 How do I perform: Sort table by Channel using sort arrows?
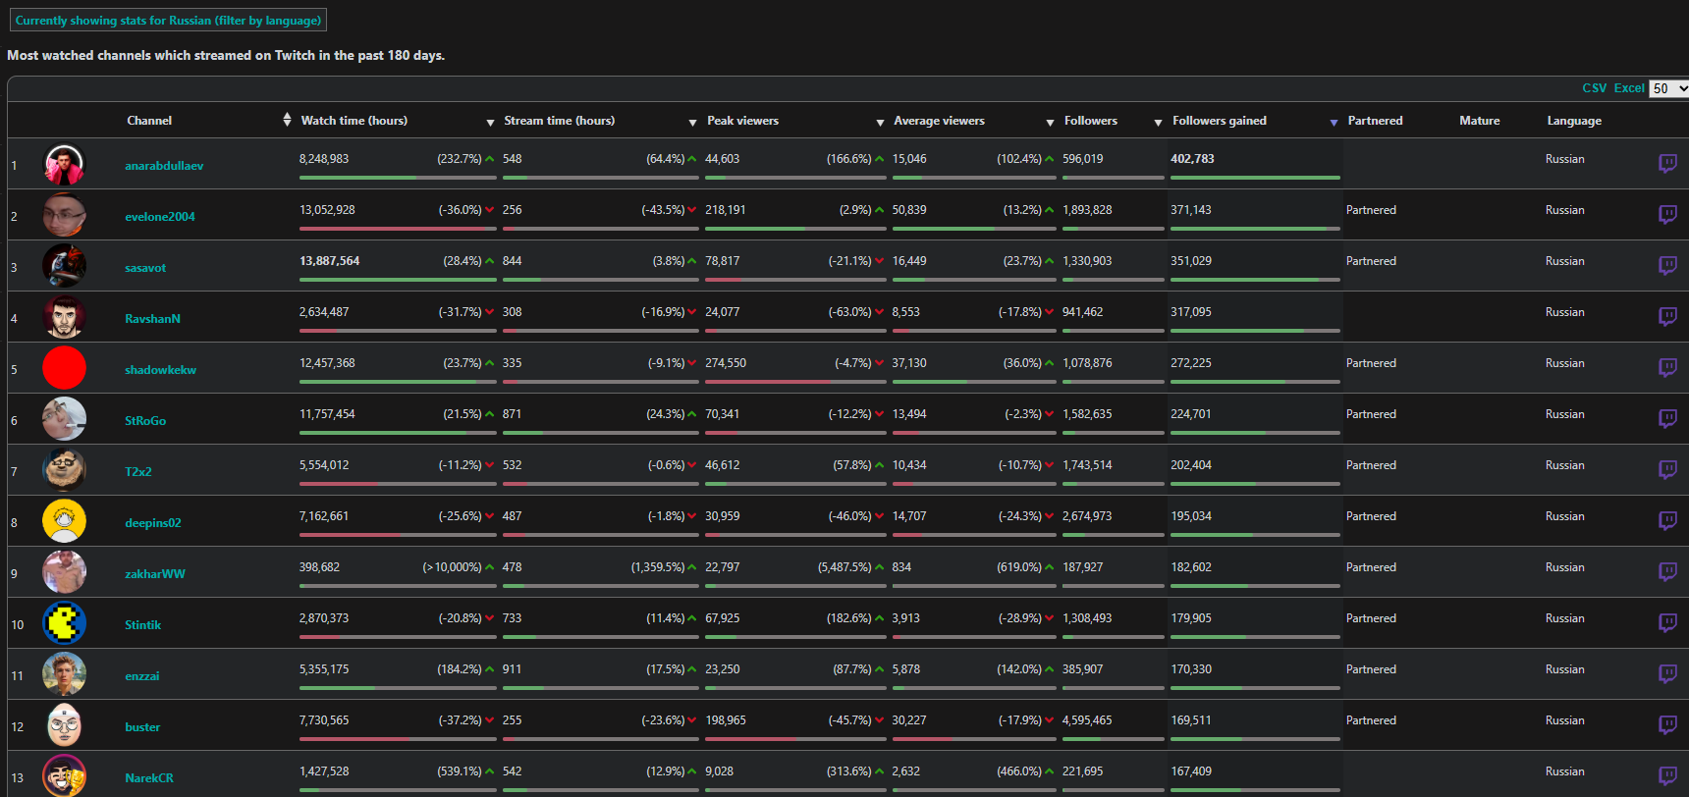[287, 120]
